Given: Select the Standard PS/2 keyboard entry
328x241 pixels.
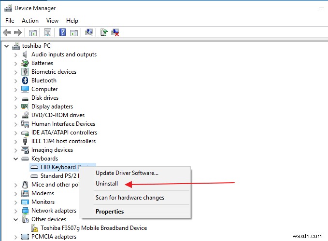Looking at the screenshot, I should coord(59,176).
